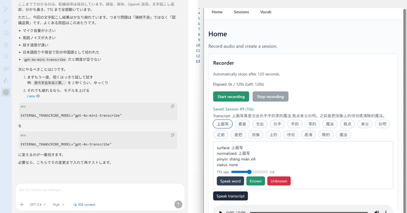The width and height of the screenshot is (407, 213).
Task: Select the 底清 word chip
Action: pos(308,135)
